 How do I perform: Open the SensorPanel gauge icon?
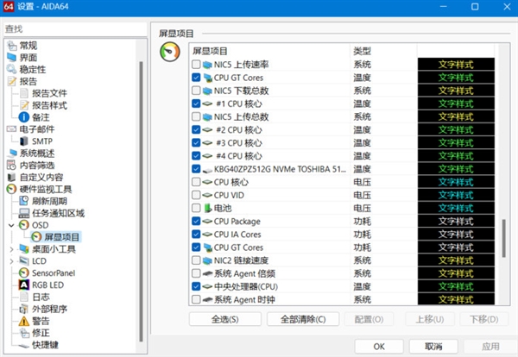point(24,272)
